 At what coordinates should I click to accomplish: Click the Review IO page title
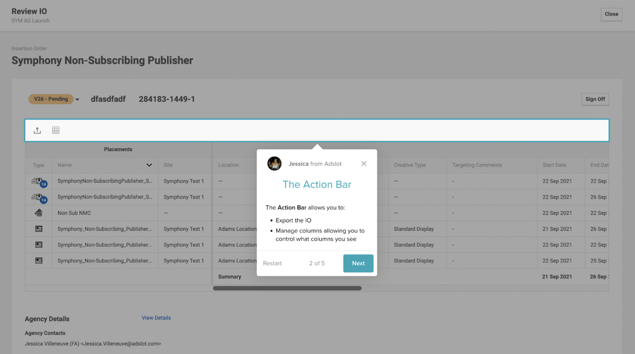click(29, 12)
